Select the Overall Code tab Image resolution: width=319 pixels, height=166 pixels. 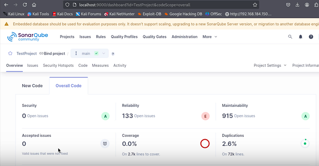pyautogui.click(x=68, y=86)
